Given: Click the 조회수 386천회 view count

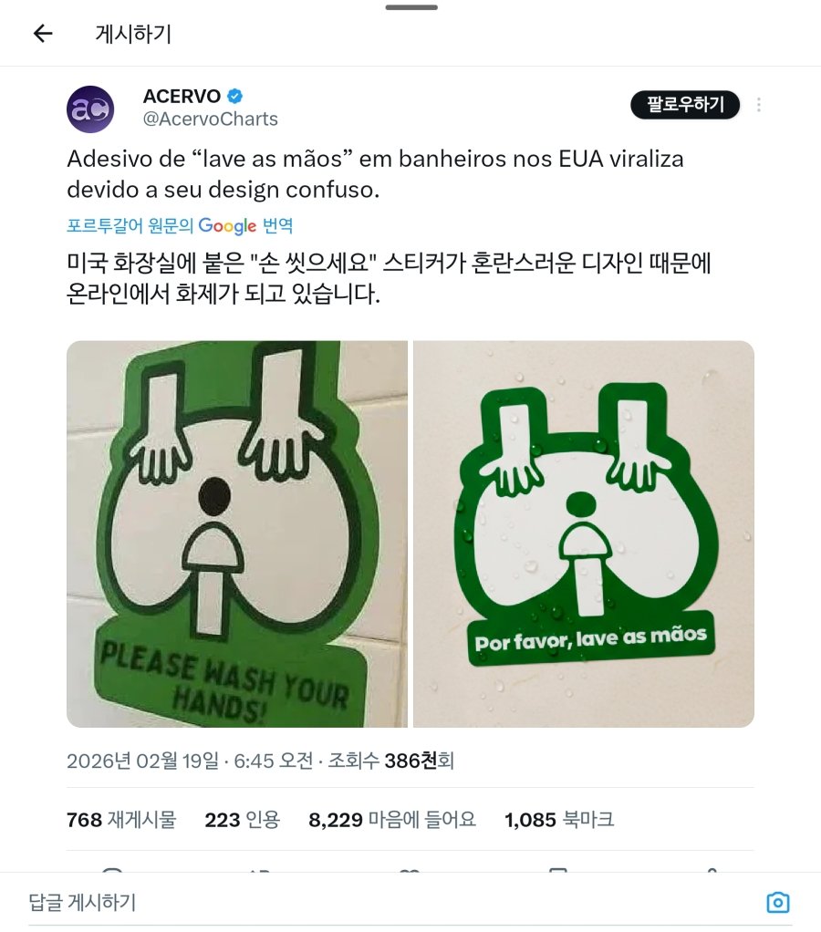Looking at the screenshot, I should click(390, 761).
